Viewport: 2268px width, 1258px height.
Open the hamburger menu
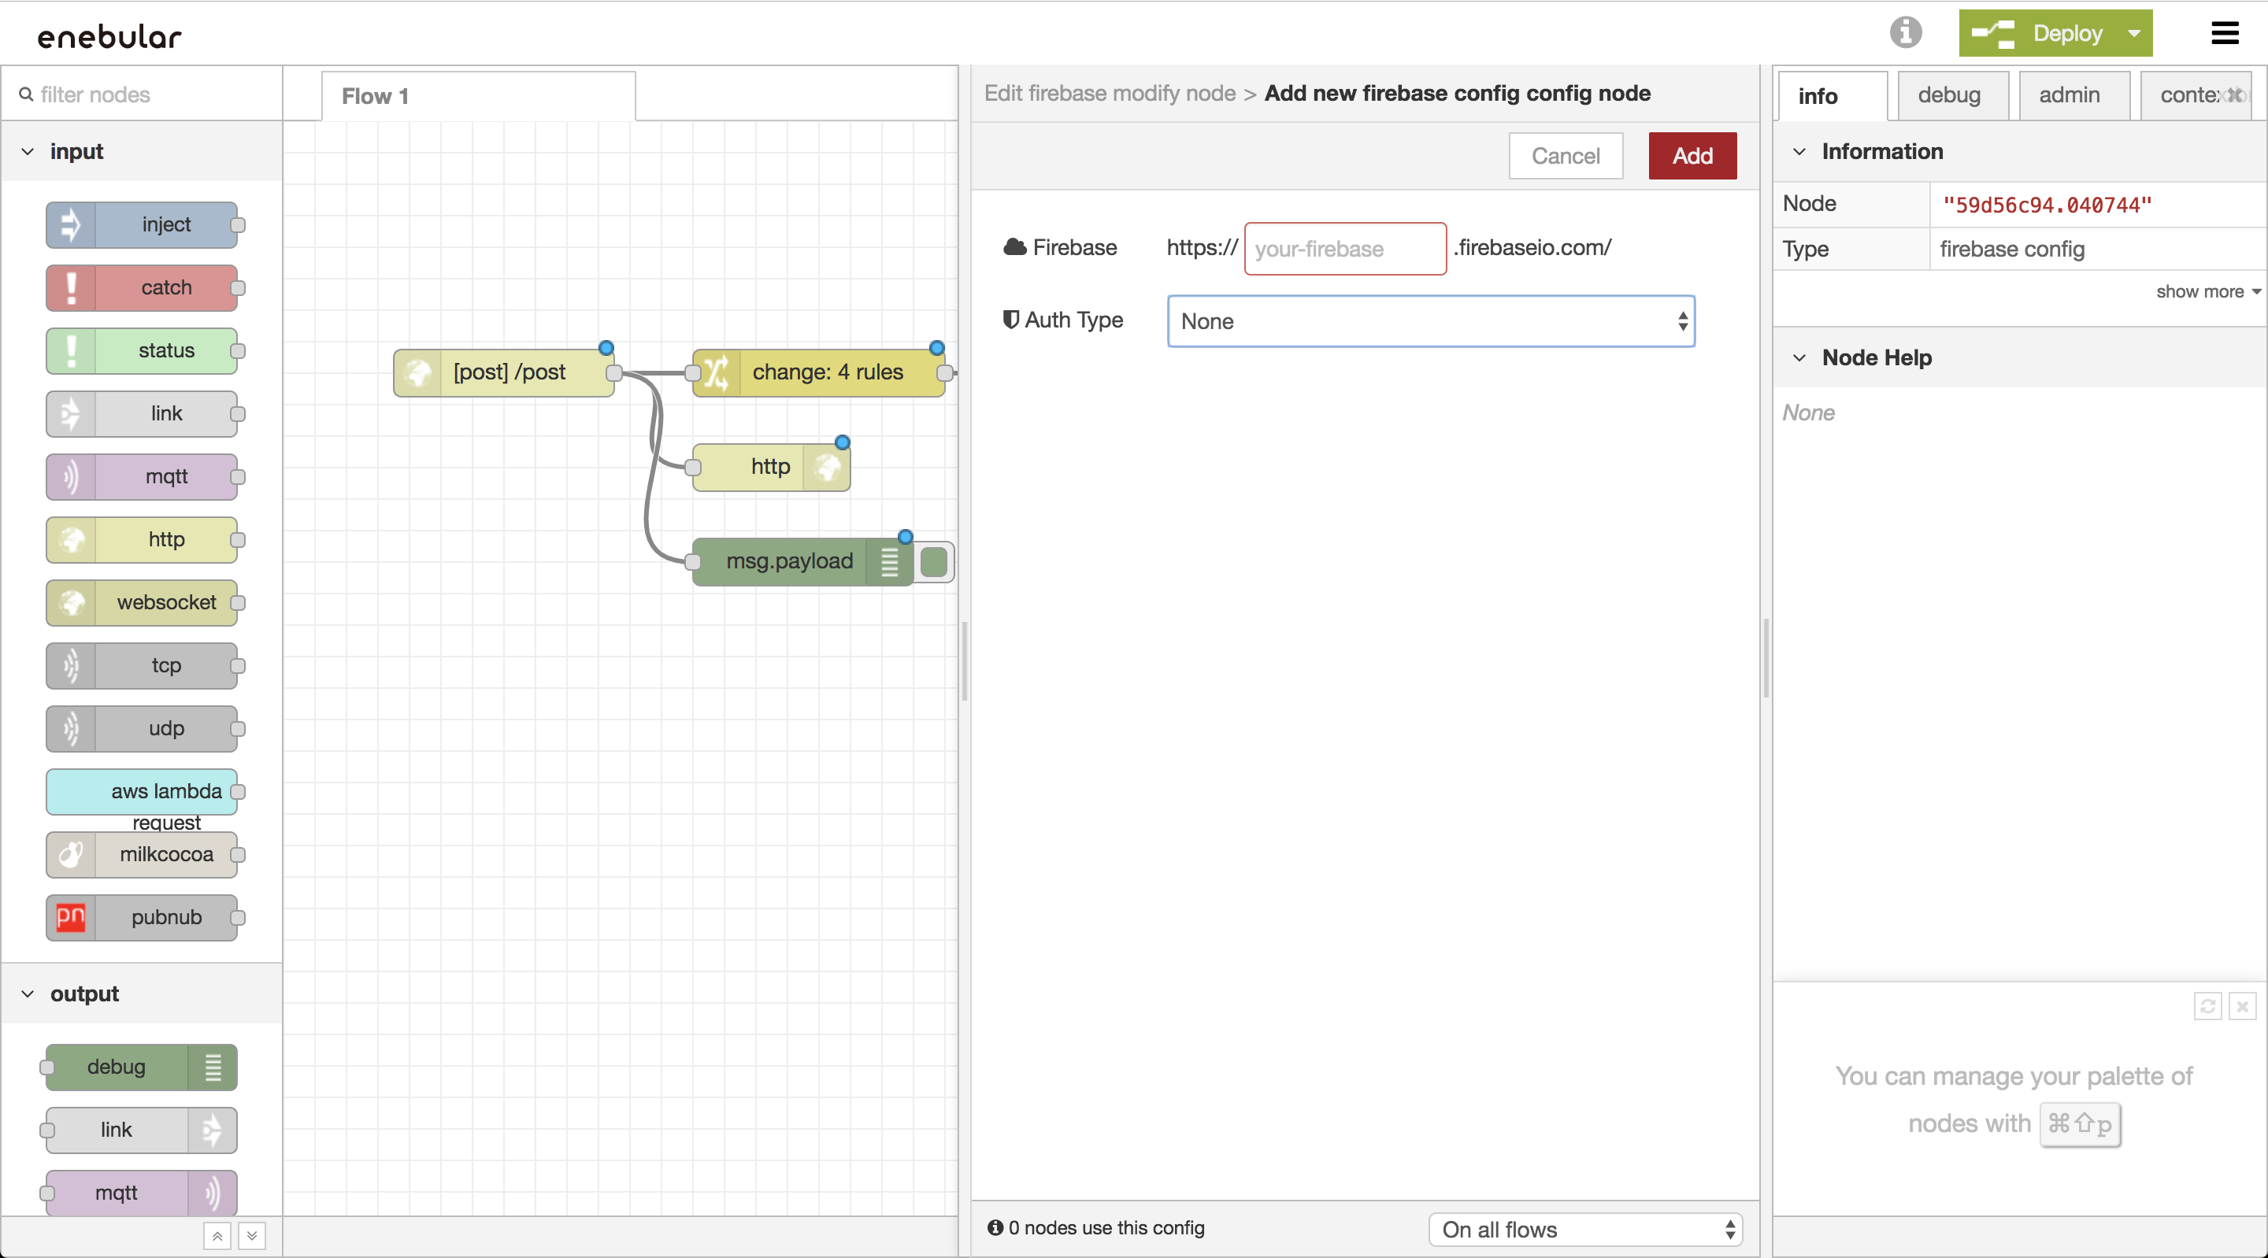2225,32
